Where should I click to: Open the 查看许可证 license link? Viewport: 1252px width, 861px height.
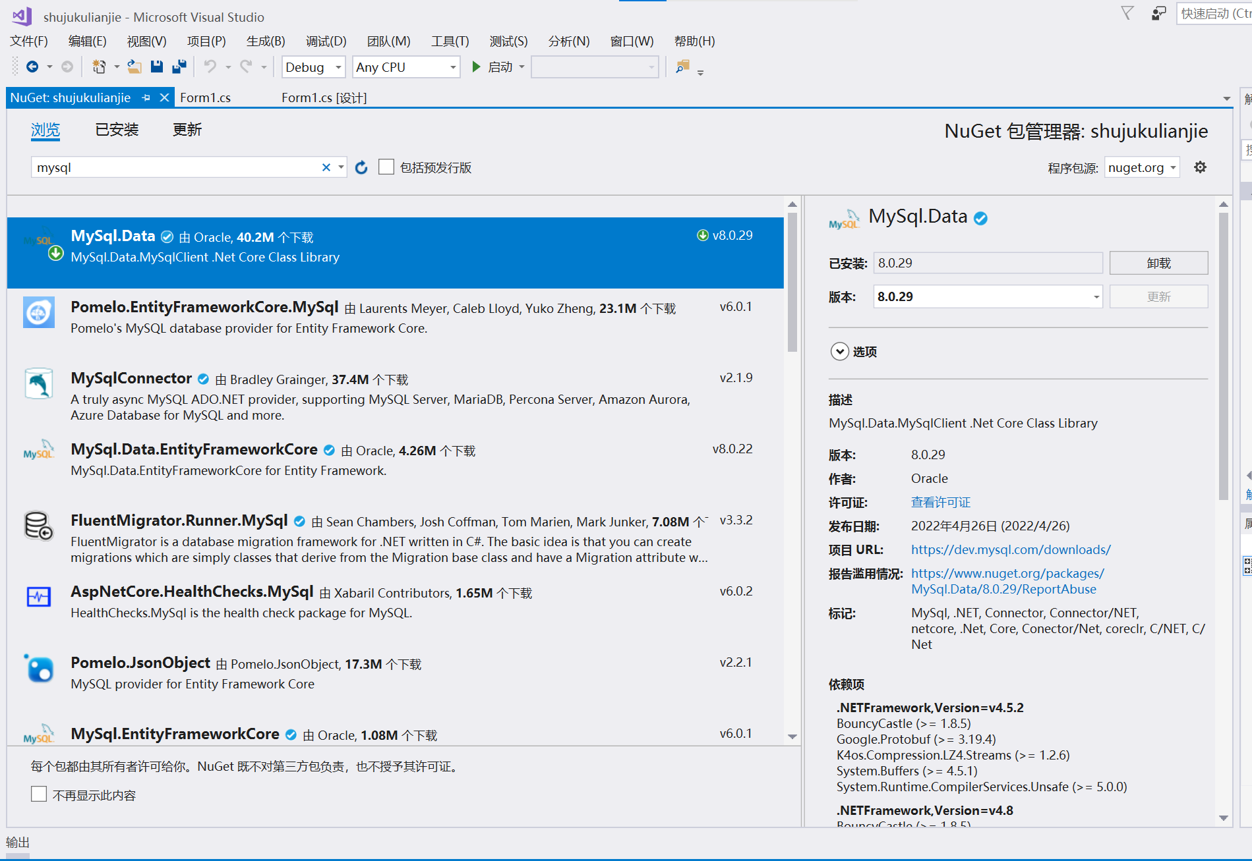[x=941, y=502]
